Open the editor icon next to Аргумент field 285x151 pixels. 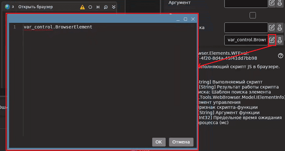coord(272,3)
